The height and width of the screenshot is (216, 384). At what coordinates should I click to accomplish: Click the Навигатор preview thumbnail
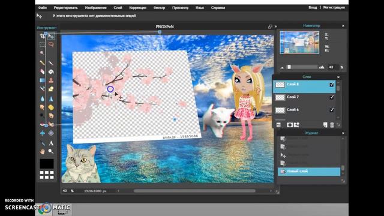[x=299, y=43]
